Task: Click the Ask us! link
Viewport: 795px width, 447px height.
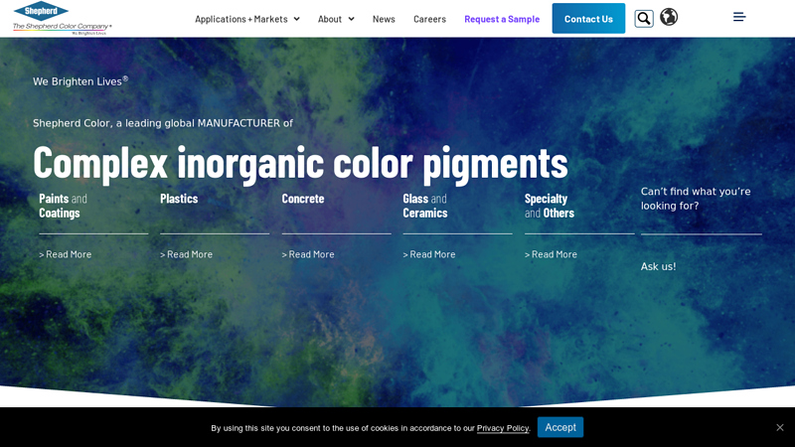Action: click(658, 266)
